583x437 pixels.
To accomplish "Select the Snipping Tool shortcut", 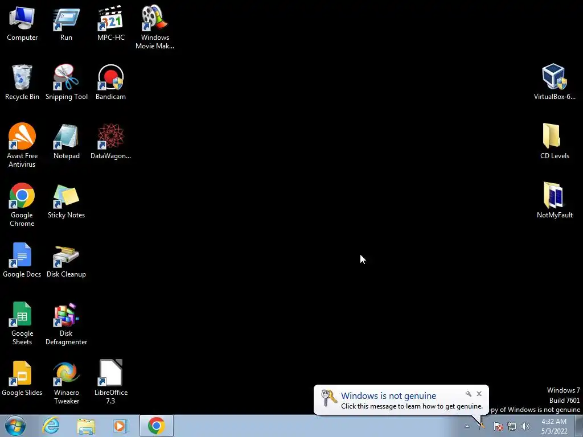I will (x=66, y=82).
